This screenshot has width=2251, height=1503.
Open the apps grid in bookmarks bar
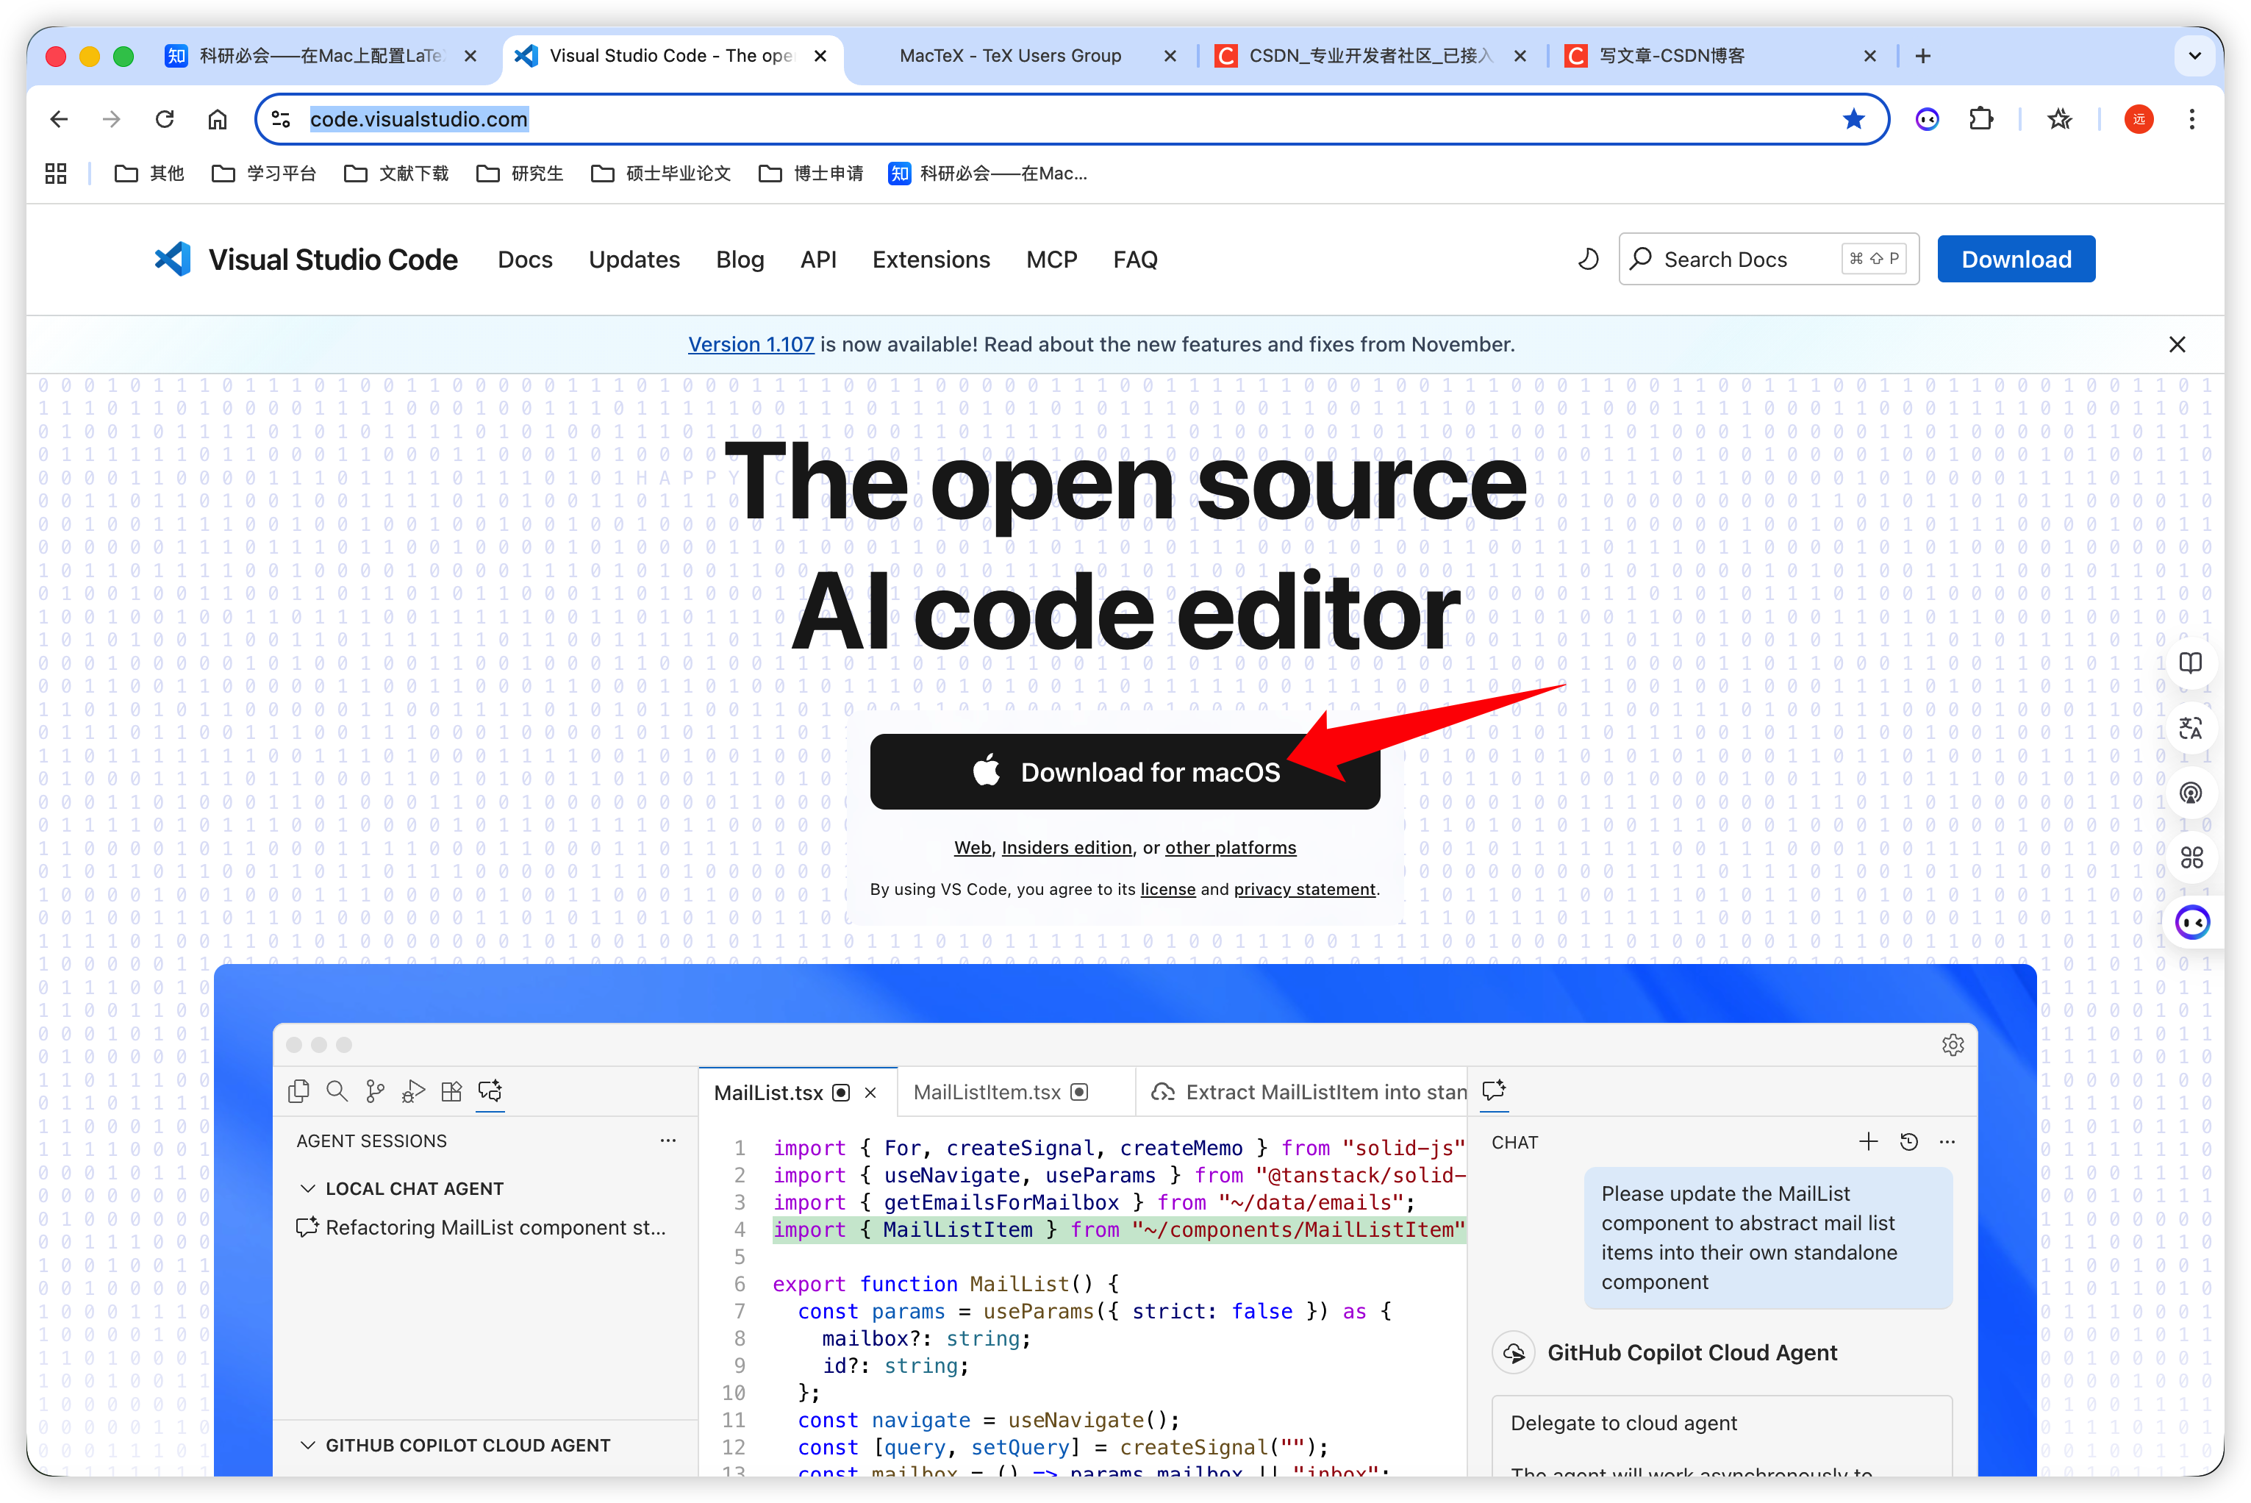pyautogui.click(x=56, y=174)
